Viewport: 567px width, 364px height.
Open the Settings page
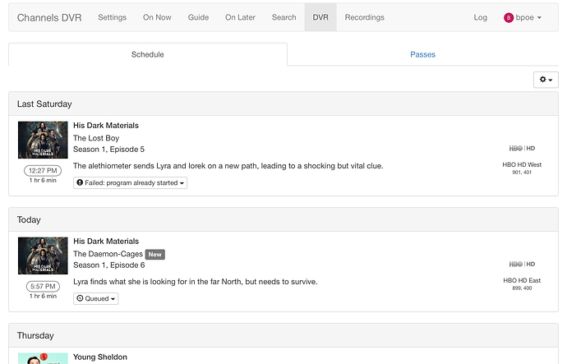pos(112,17)
